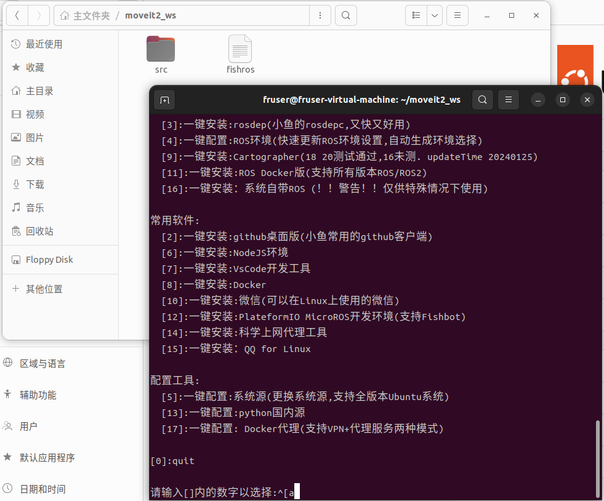This screenshot has width=604, height=501.
Task: Search in the terminal window
Action: 482,100
